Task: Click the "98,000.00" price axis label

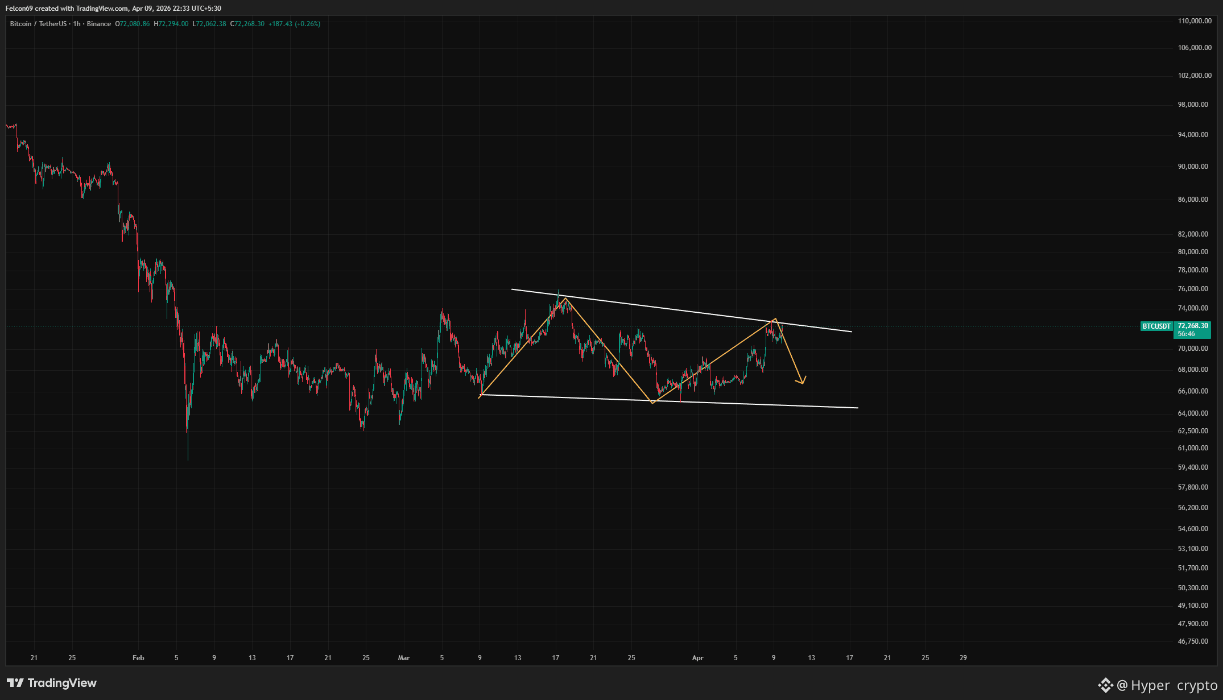Action: pyautogui.click(x=1193, y=105)
